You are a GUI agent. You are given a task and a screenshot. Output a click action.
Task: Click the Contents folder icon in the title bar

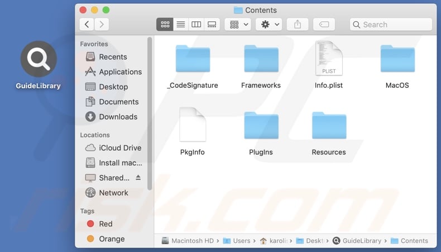click(x=238, y=10)
